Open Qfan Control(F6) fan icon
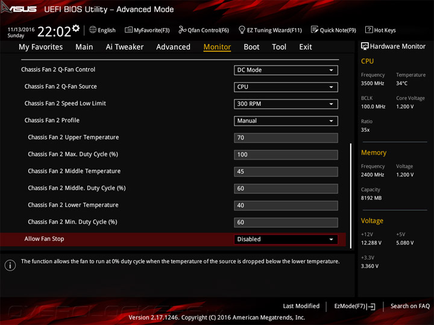Screen dimensions: 434x325 (182, 29)
